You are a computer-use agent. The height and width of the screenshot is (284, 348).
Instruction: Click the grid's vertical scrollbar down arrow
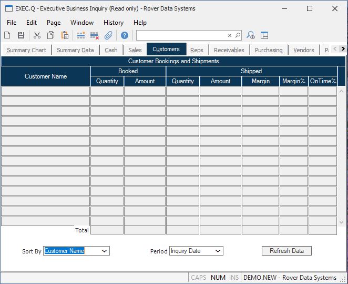tap(342, 222)
